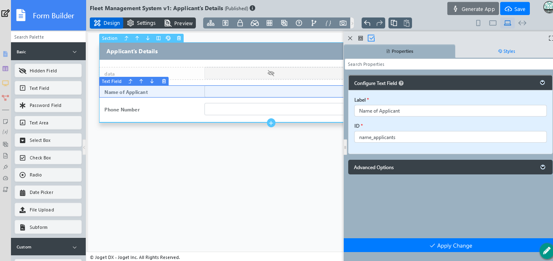The image size is (553, 261).
Task: Click the ID input containing name_applicants
Action: click(450, 137)
